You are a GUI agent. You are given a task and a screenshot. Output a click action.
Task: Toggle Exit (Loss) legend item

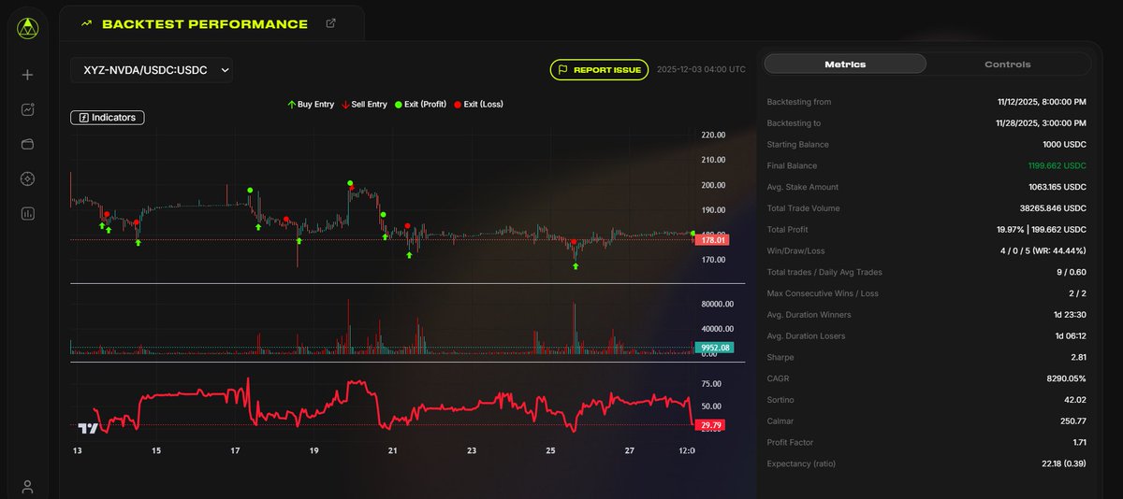(x=479, y=105)
